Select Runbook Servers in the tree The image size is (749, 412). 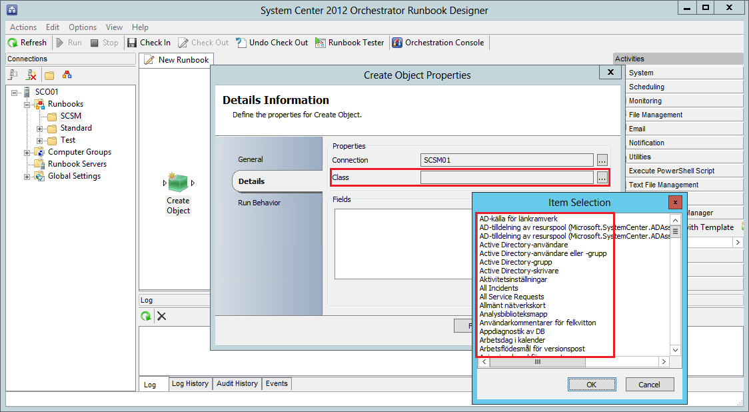point(77,164)
